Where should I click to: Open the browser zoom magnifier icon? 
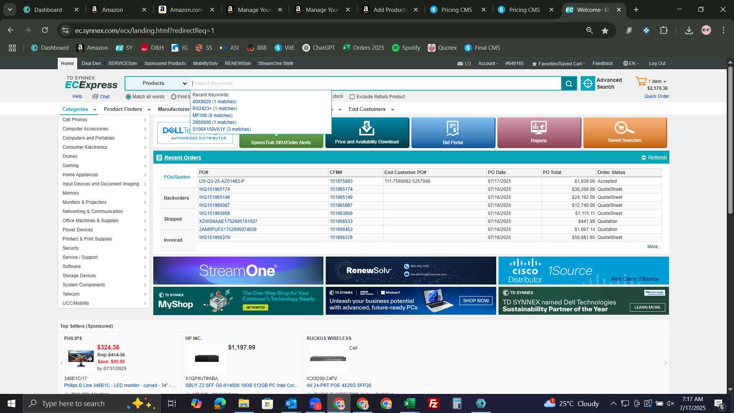(589, 30)
